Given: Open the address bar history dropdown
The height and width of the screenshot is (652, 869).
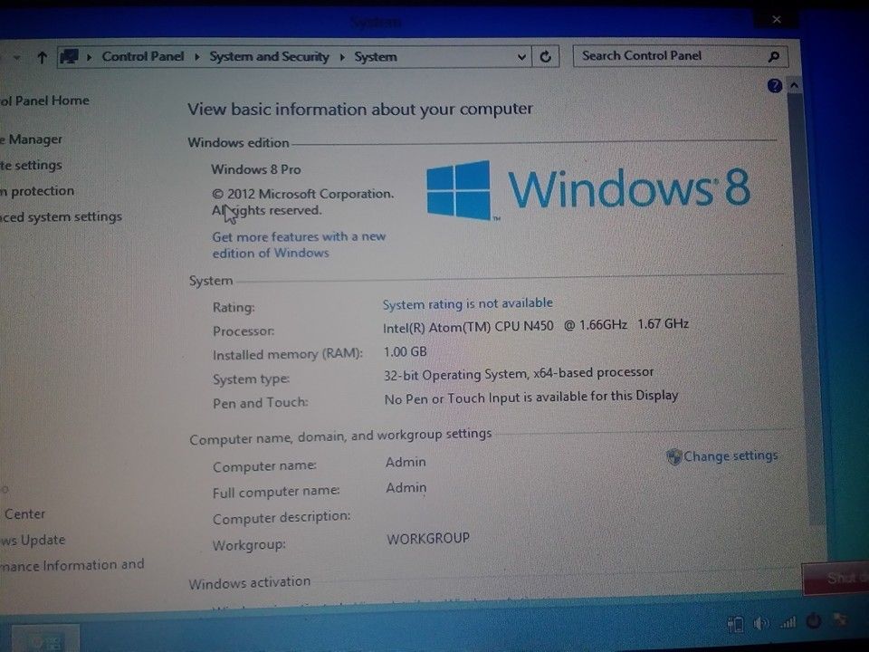Looking at the screenshot, I should pos(521,56).
